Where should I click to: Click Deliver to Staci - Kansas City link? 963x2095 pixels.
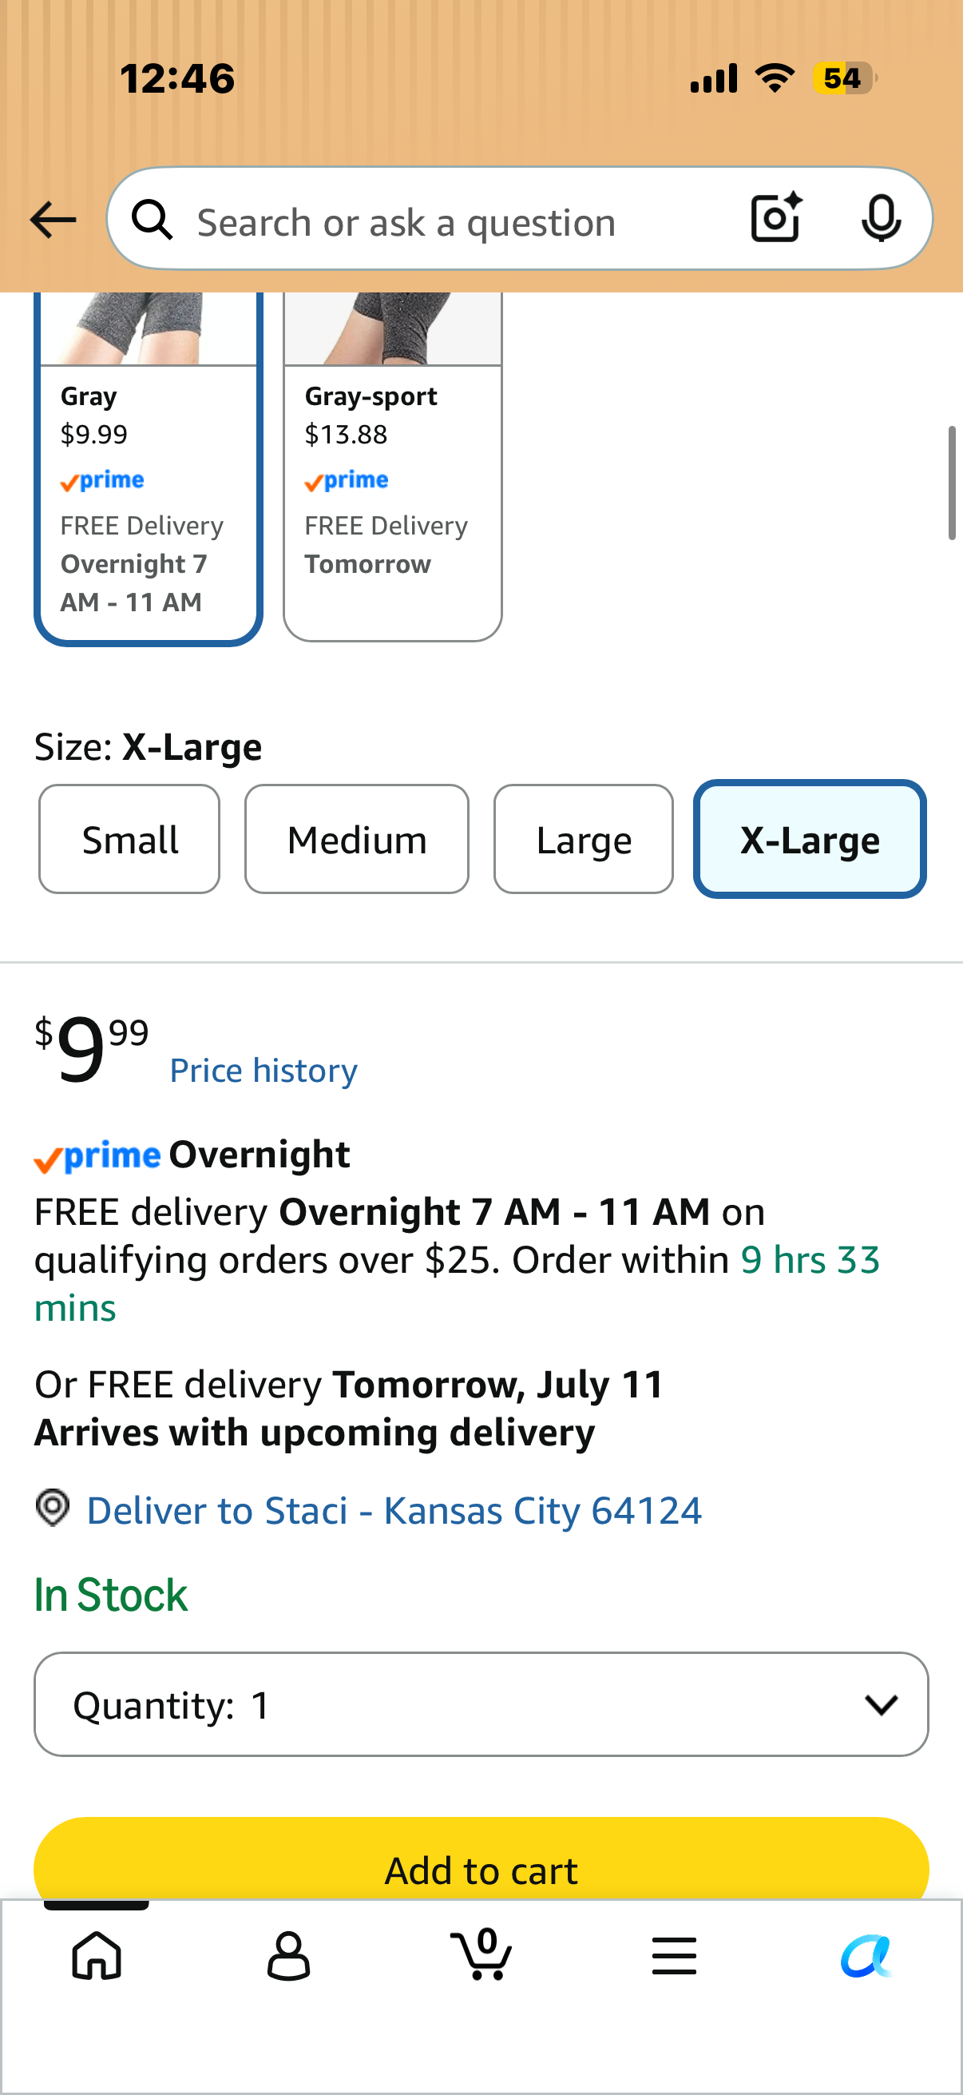pos(394,1510)
